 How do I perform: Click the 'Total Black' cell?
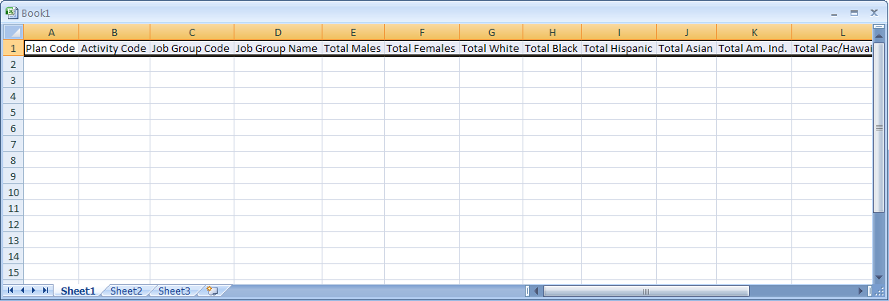point(551,48)
